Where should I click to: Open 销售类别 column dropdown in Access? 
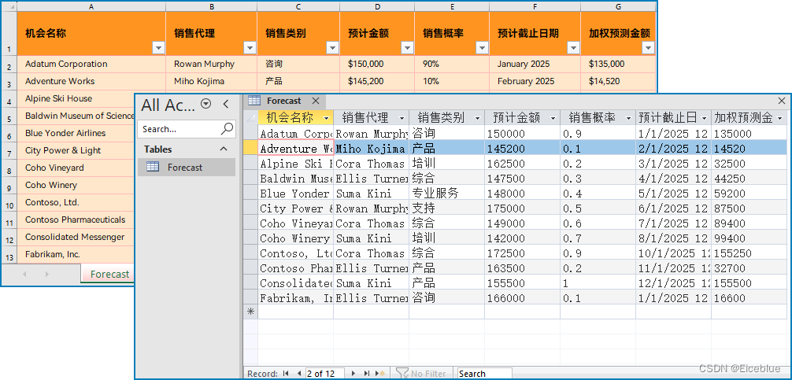coord(477,118)
